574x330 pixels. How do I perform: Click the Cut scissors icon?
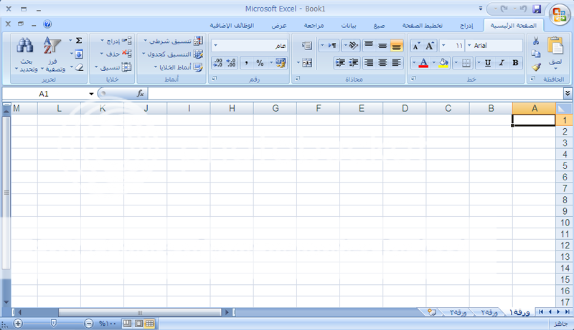tap(536, 41)
